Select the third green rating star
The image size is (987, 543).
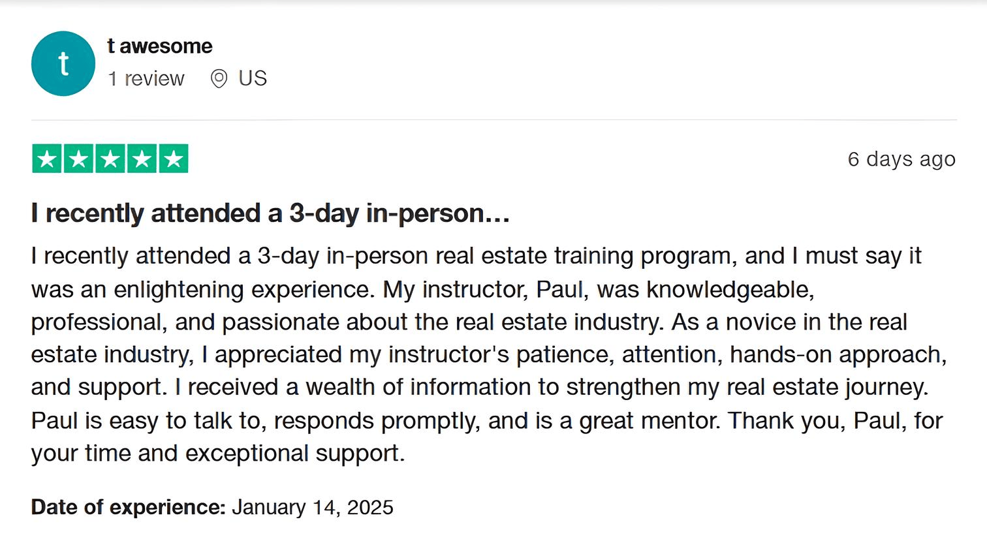(110, 159)
